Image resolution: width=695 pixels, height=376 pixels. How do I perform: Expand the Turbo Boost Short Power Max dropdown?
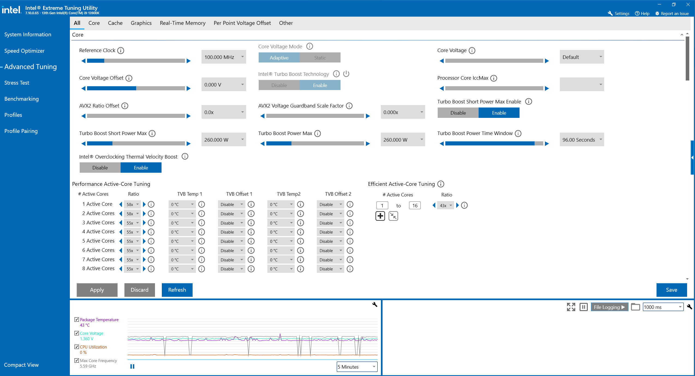point(243,140)
